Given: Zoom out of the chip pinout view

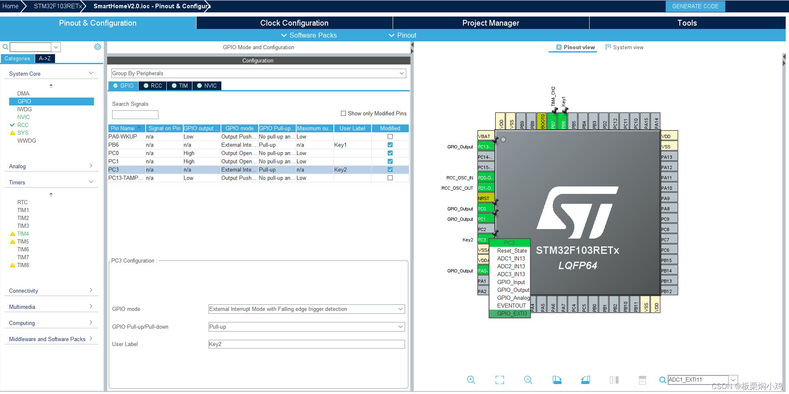Looking at the screenshot, I should click(x=528, y=380).
